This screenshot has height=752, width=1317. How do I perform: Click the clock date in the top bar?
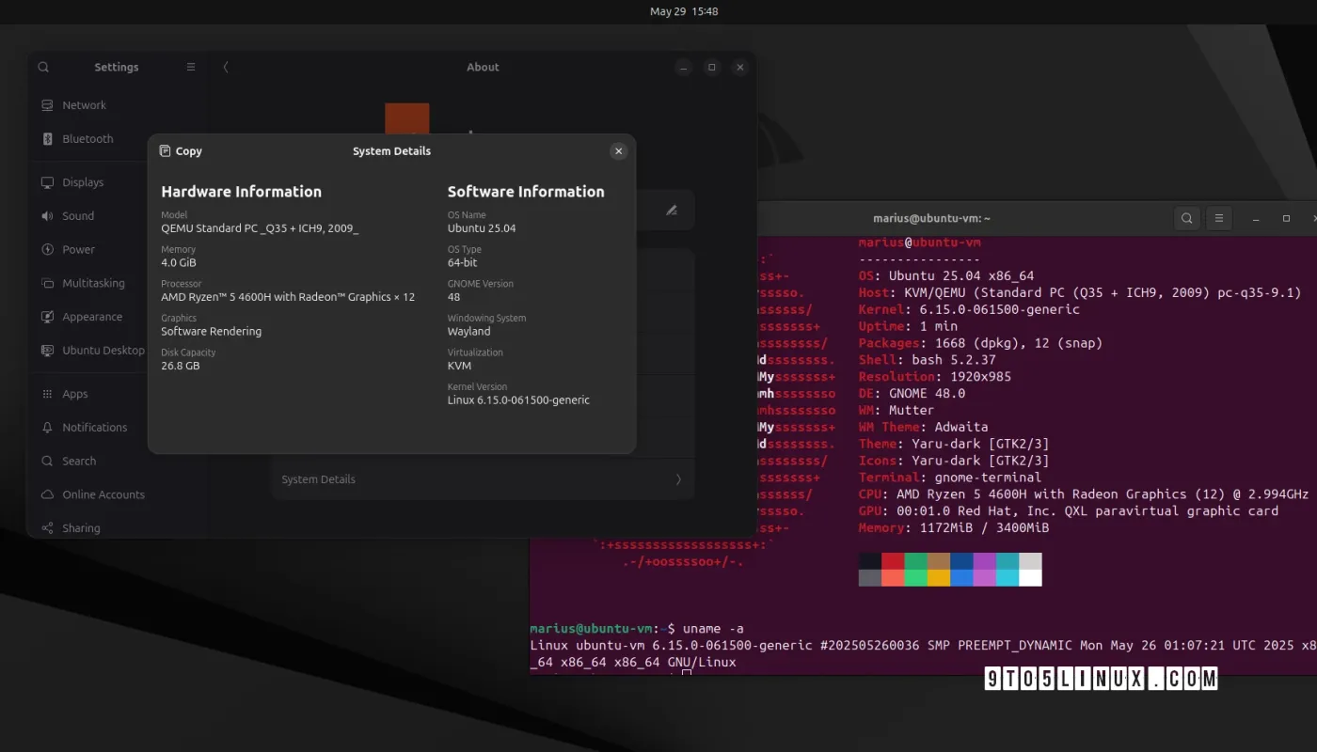pos(684,11)
